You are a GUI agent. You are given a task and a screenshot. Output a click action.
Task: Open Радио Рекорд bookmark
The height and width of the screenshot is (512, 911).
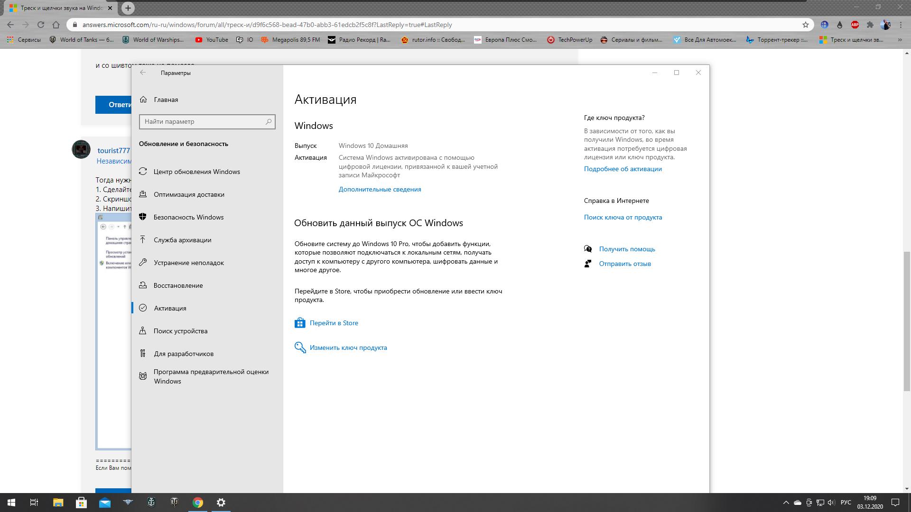coord(359,40)
